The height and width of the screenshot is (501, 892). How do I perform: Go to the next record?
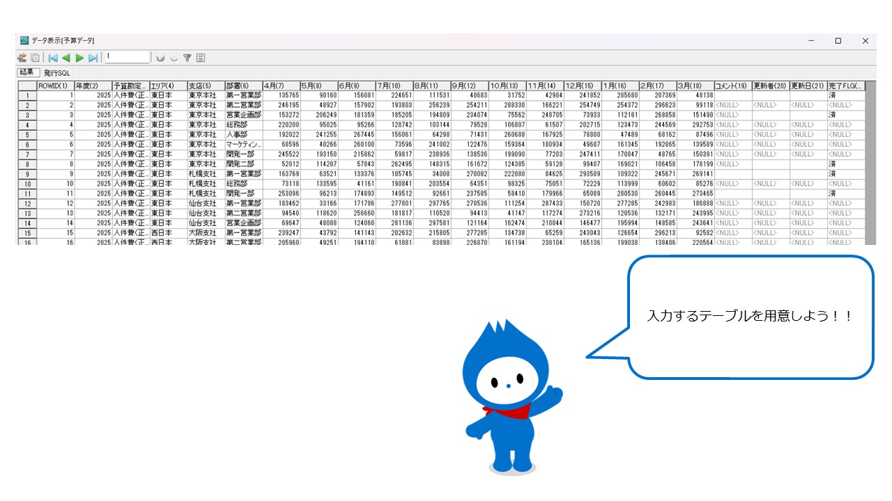pos(79,58)
